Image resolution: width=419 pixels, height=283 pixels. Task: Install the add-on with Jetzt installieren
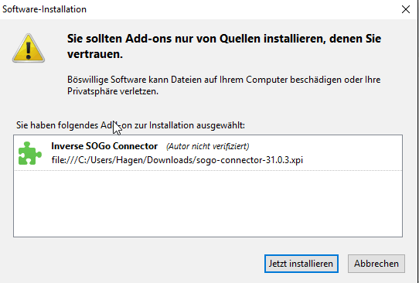point(301,264)
